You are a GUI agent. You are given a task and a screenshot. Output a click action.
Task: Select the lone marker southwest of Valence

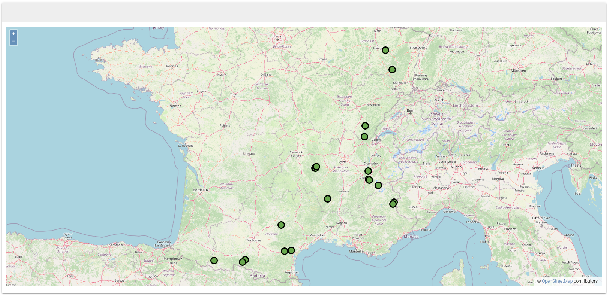(x=328, y=199)
